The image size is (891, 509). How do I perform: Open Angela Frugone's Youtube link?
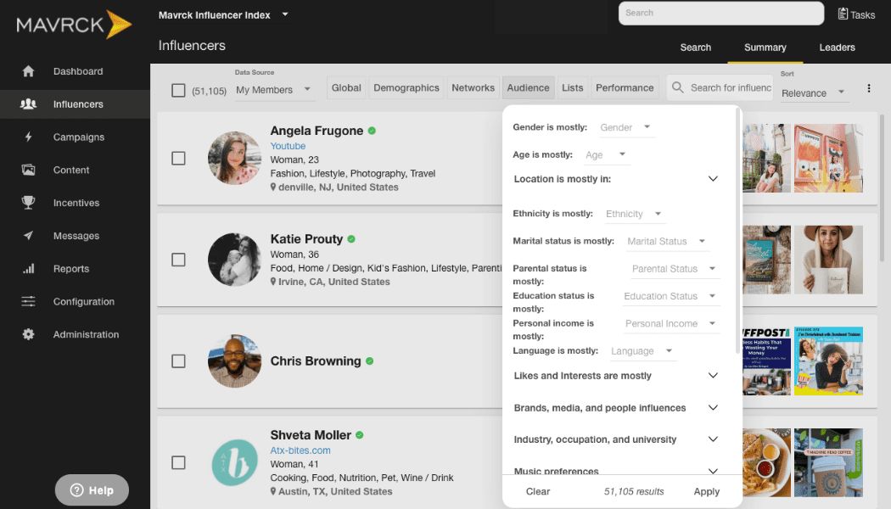[x=288, y=146]
